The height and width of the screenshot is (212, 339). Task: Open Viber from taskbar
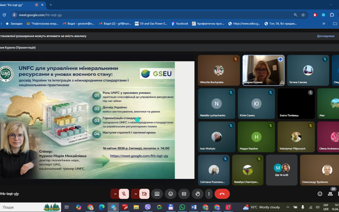(147, 207)
